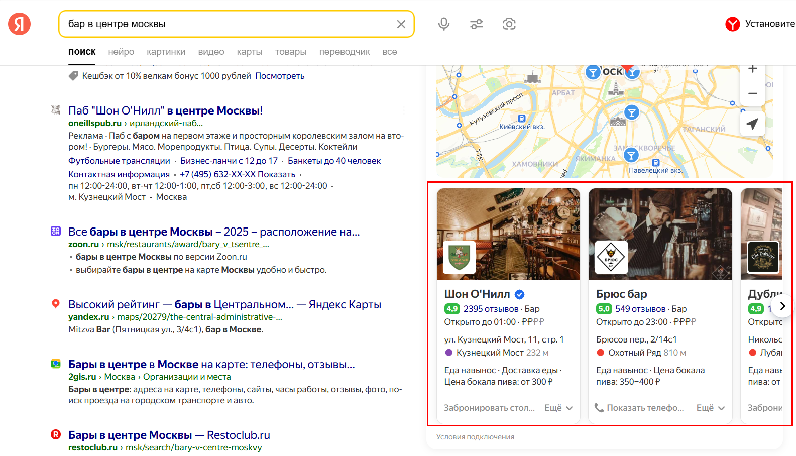Open the переводчик tab
This screenshot has height=456, width=796.
coord(345,52)
